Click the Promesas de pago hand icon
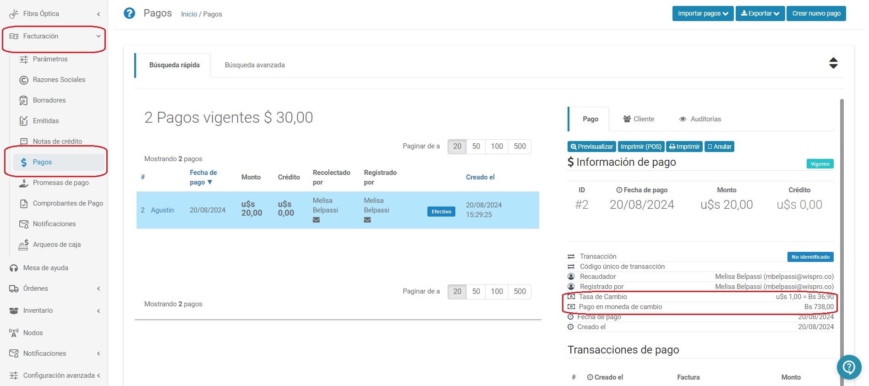 (x=24, y=183)
